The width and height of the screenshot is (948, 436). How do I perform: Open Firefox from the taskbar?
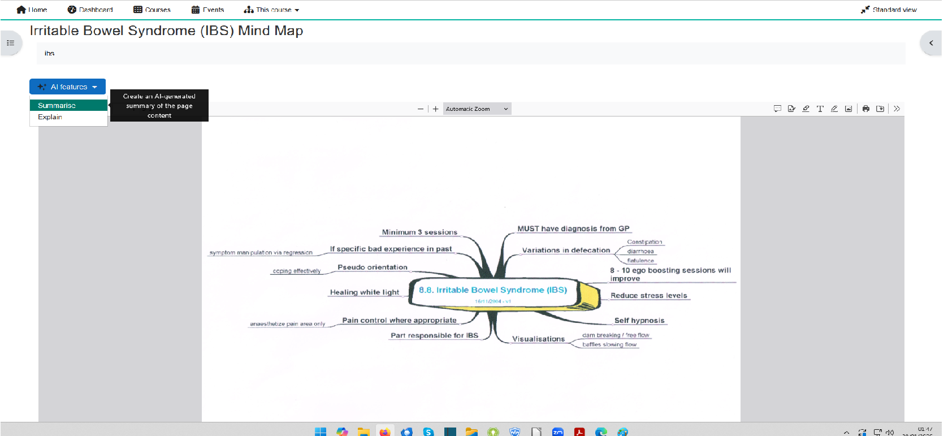[385, 432]
